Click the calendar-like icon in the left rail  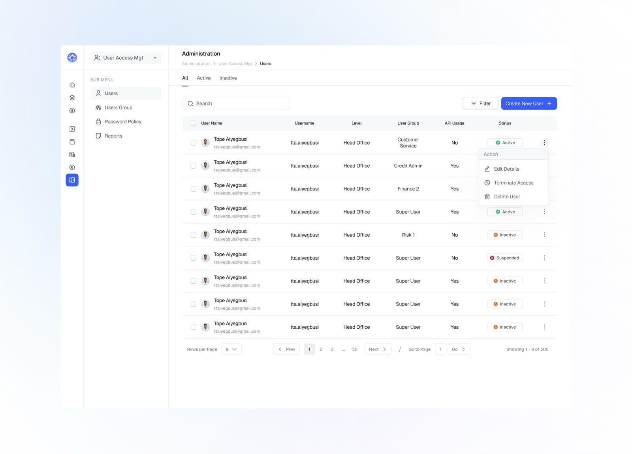[x=72, y=142]
